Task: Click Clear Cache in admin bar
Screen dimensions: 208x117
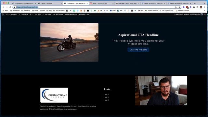Action: tap(178, 14)
